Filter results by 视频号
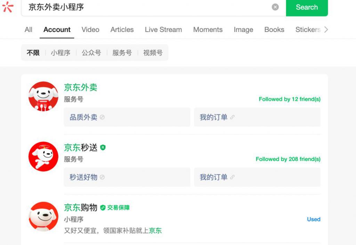Screen dimensions: 356x245 point(153,52)
